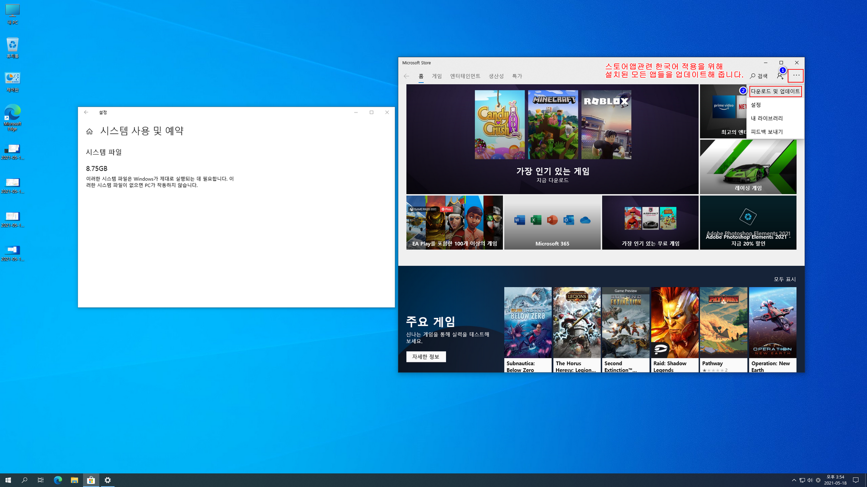
Task: Click the account profile icon in Microsoft Store
Action: (780, 76)
